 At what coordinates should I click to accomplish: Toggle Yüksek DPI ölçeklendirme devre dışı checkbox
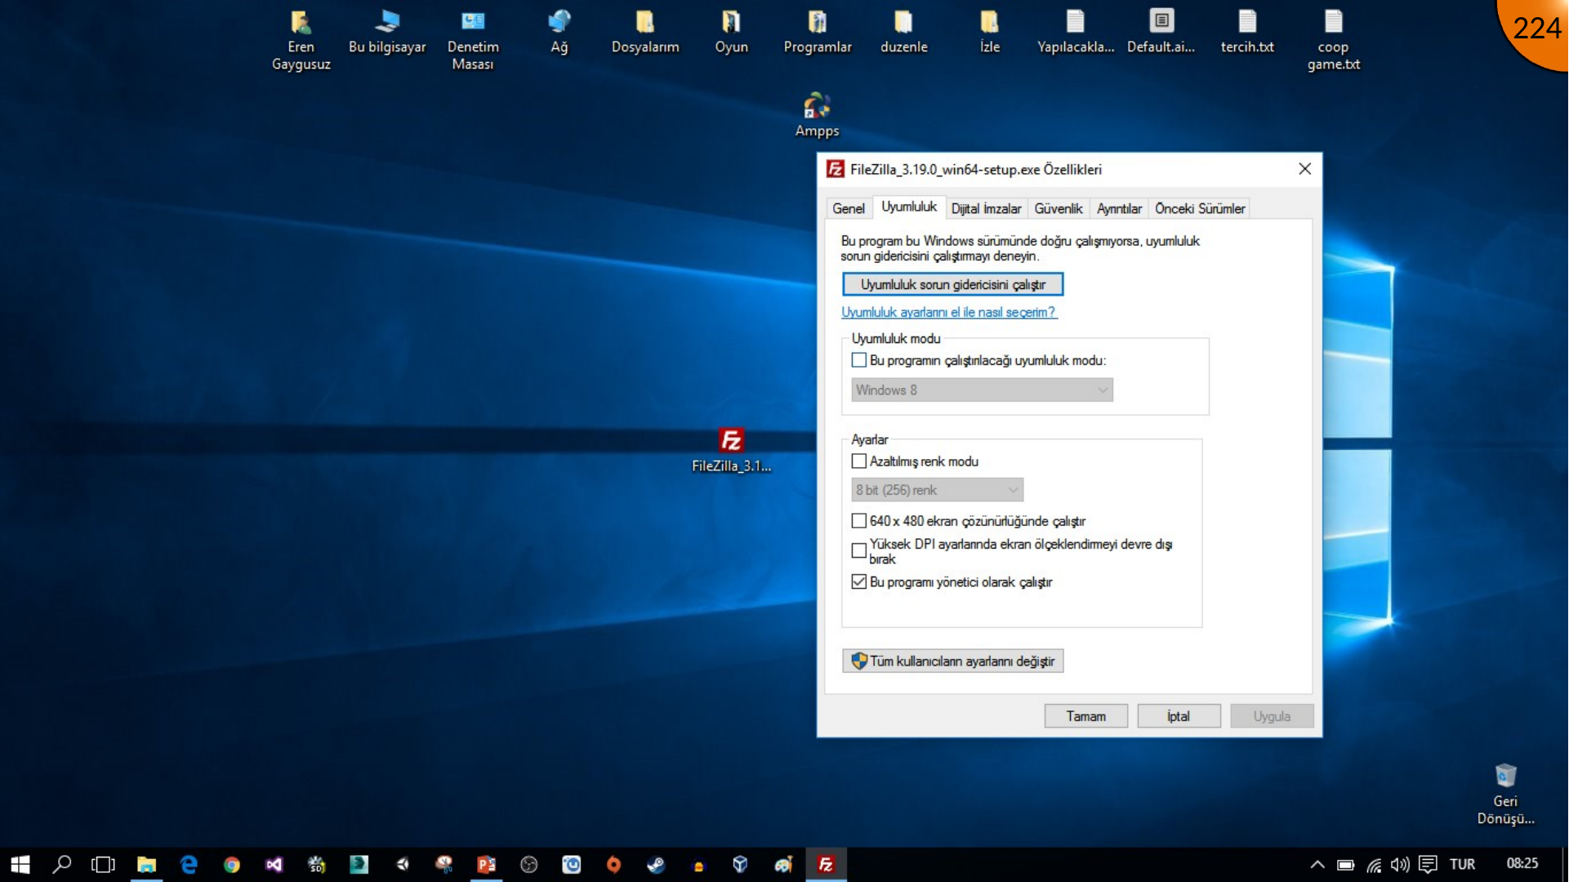pos(858,551)
